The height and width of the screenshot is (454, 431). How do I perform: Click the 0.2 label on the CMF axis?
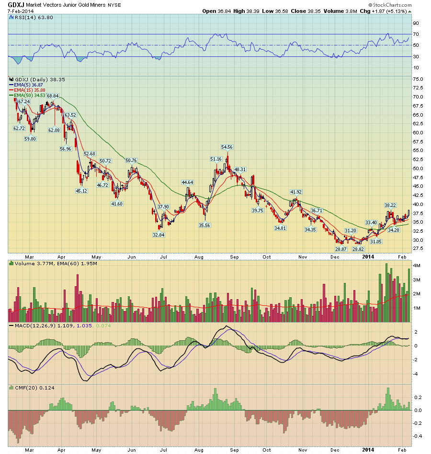[x=418, y=397]
